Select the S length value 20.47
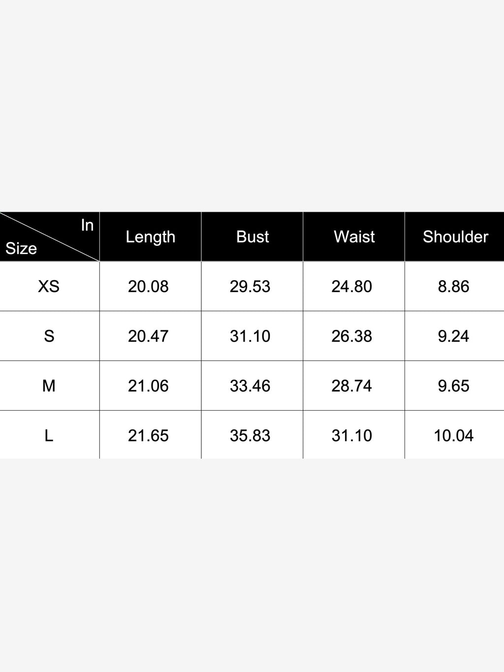This screenshot has width=504, height=672. [x=148, y=336]
